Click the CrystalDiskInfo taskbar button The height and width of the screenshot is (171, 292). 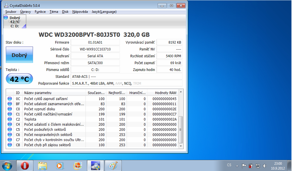(95, 165)
